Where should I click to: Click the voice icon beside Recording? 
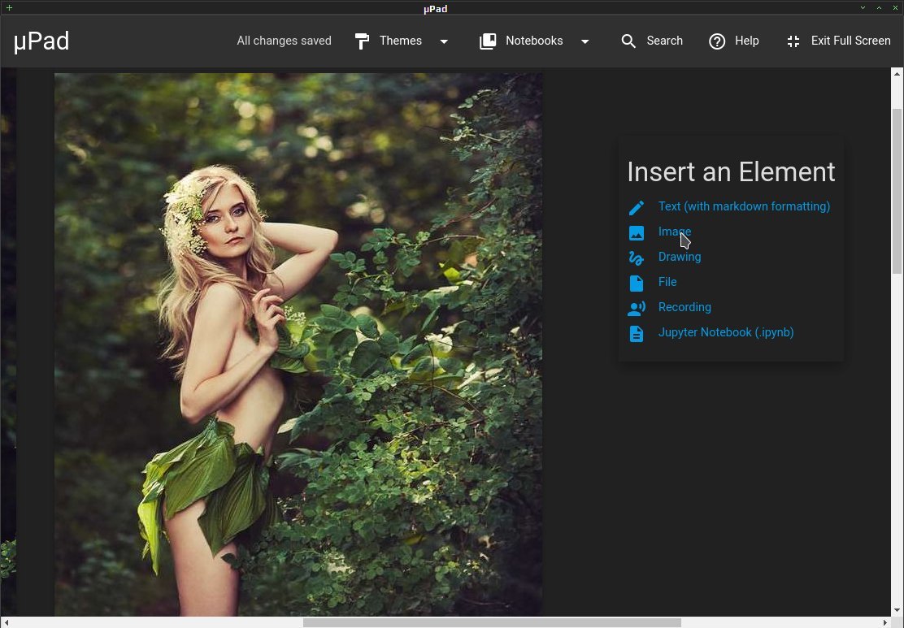pyautogui.click(x=637, y=308)
